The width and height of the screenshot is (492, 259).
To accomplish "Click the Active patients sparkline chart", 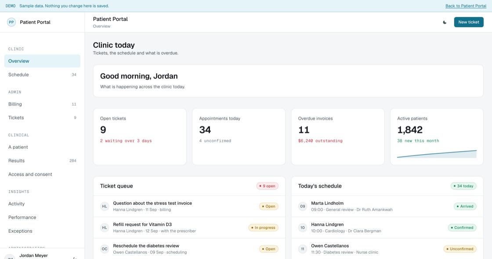I will (x=437, y=154).
